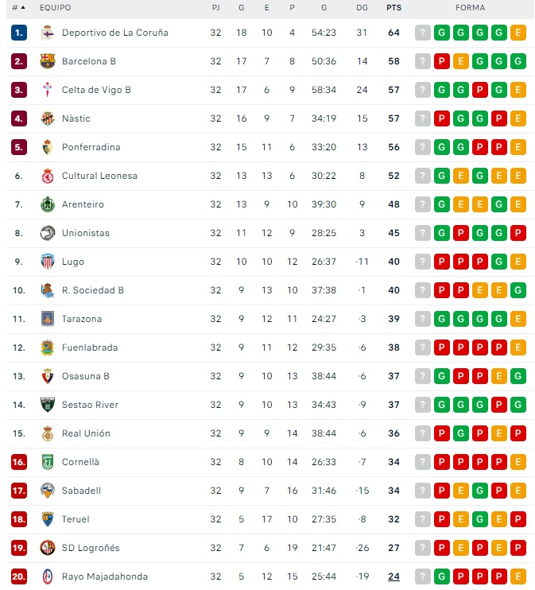
Task: Click the Unionistas club logo
Action: [48, 233]
